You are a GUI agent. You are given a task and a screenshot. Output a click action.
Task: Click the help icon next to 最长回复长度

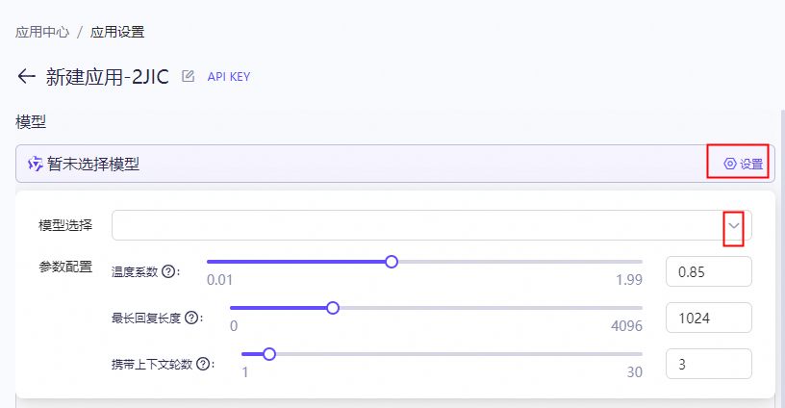coord(192,318)
